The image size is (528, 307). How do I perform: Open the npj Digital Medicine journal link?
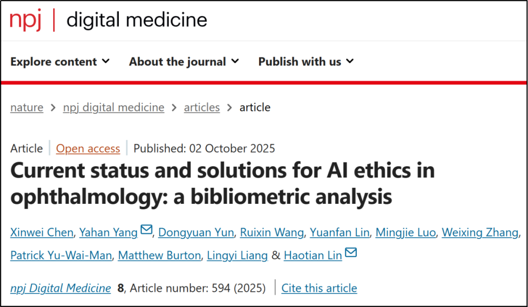61,288
